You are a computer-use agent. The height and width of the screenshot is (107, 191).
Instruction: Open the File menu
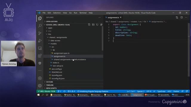coord(44,13)
